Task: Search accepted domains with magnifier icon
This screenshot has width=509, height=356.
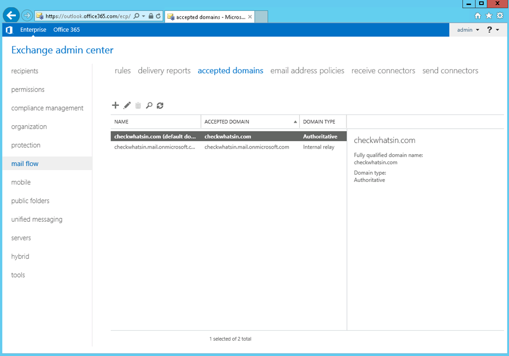Action: coord(149,105)
